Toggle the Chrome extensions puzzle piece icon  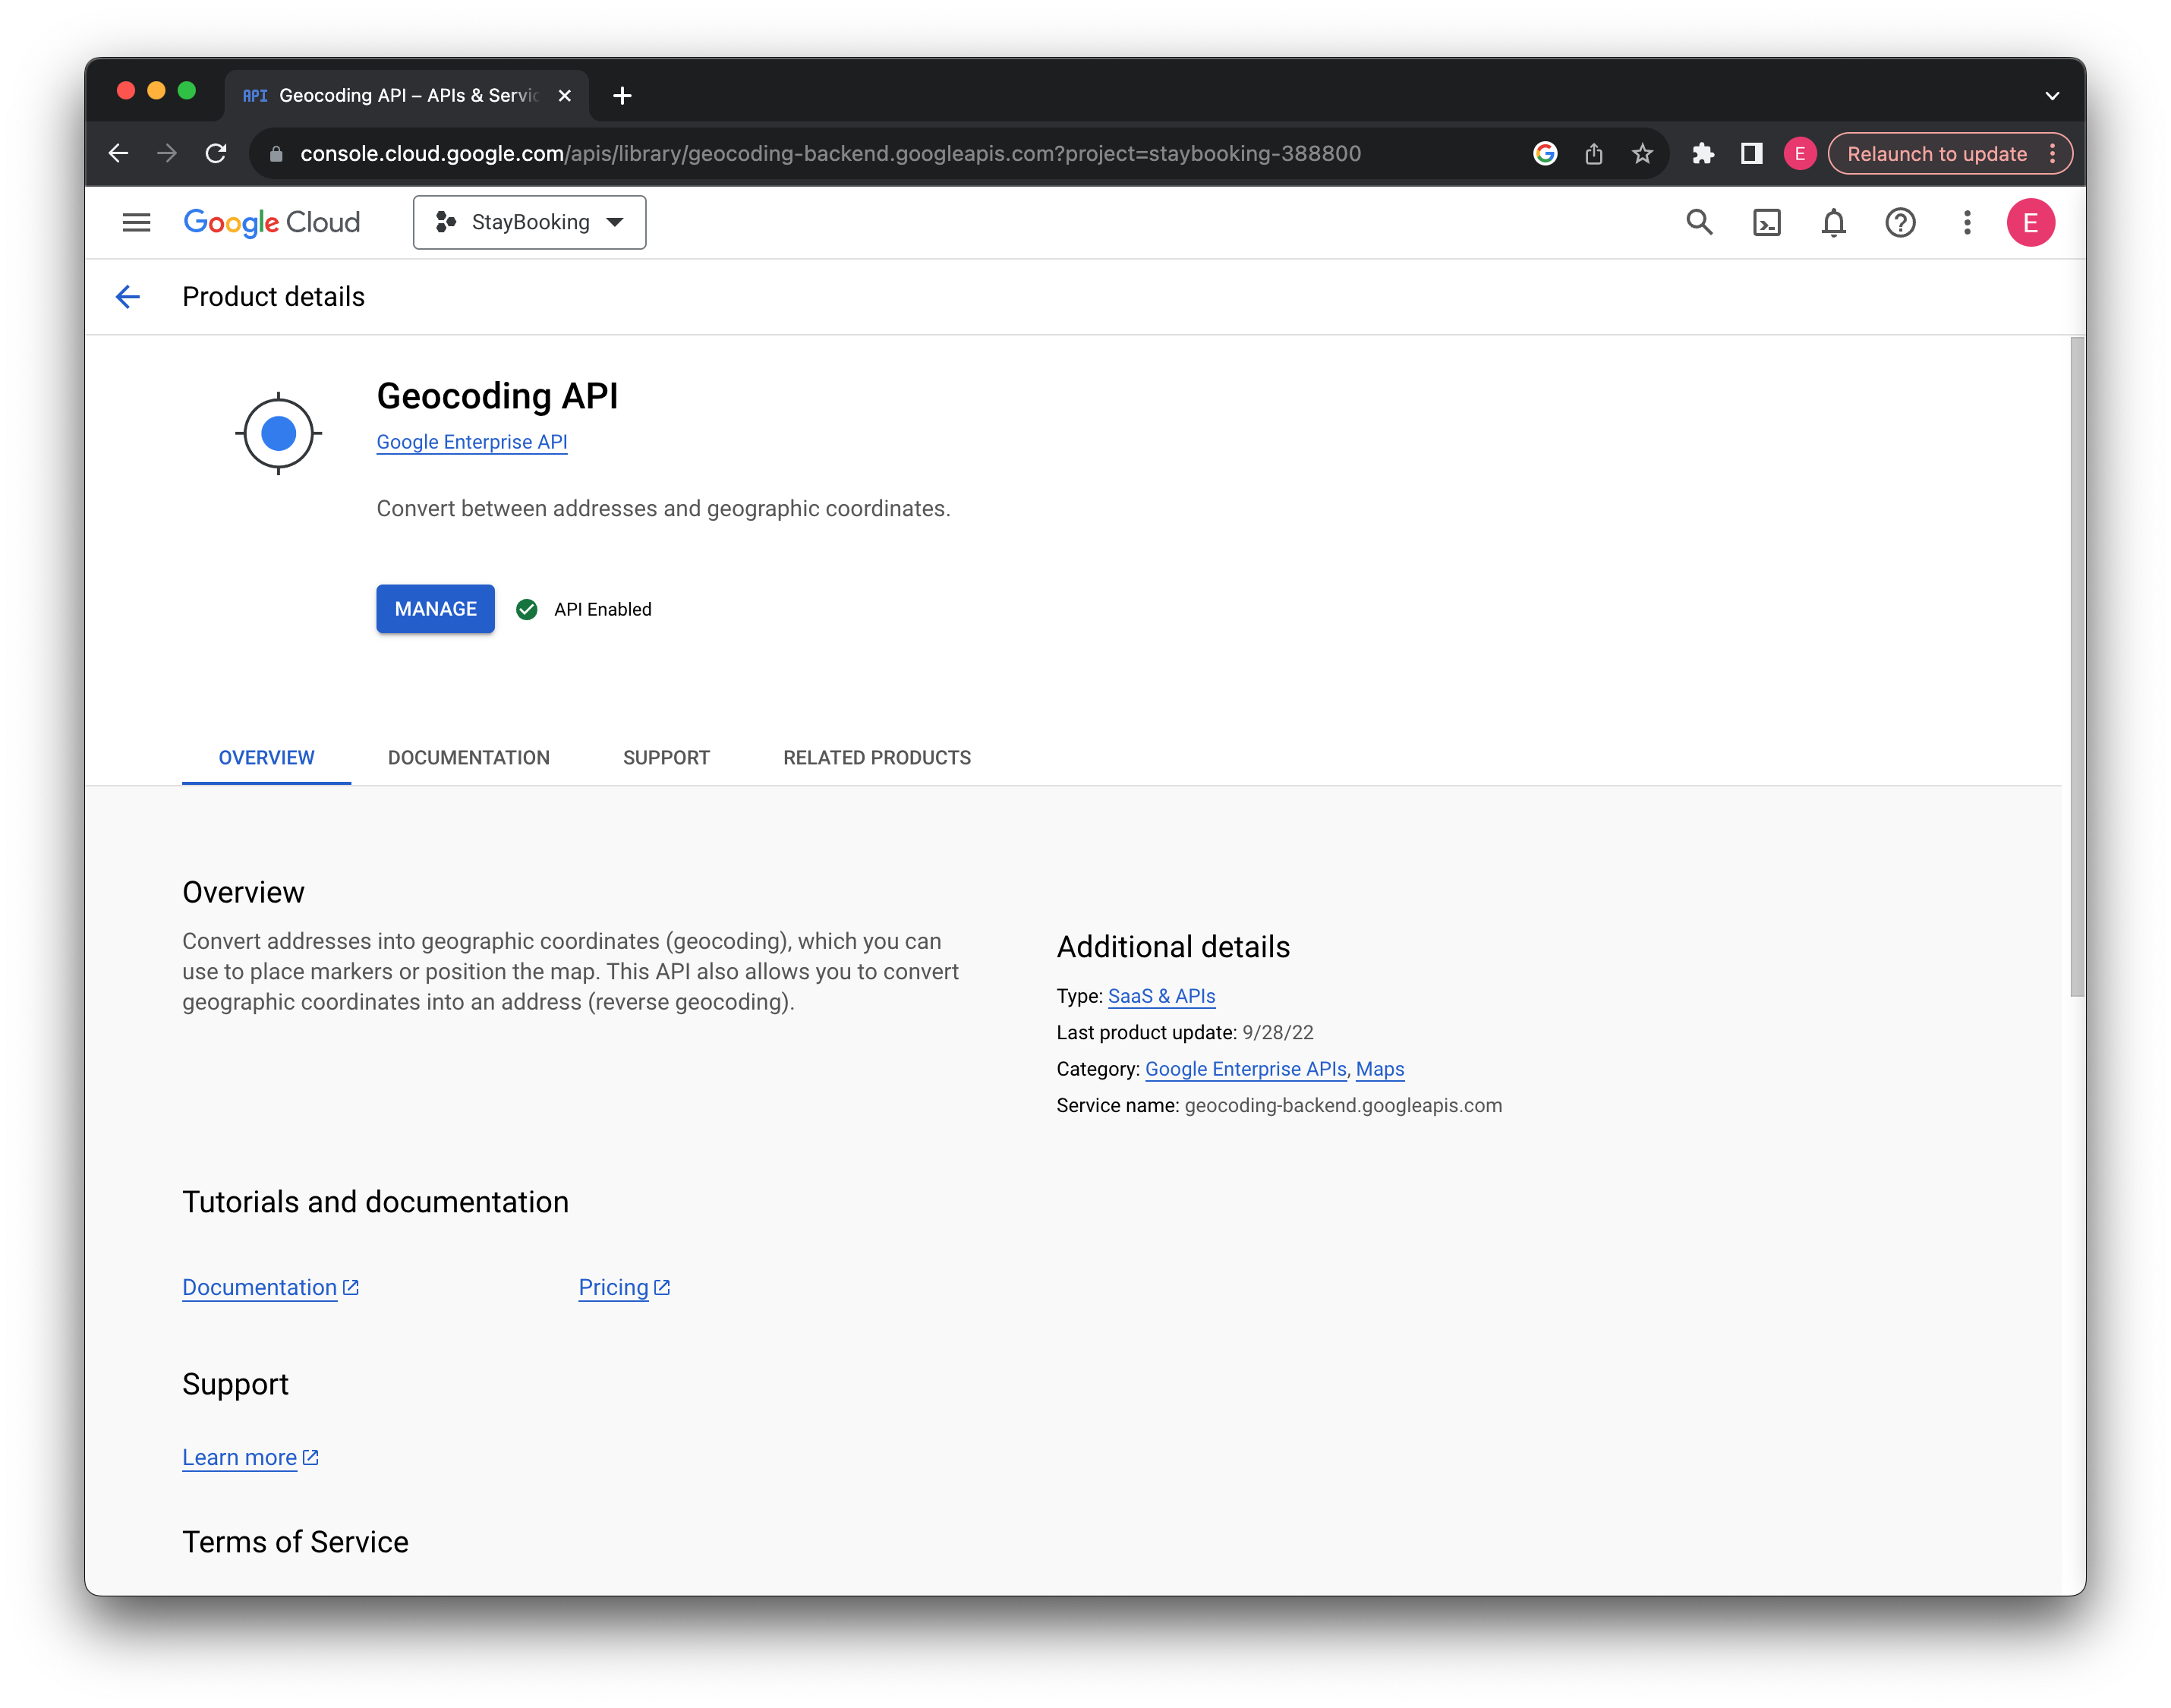(x=1700, y=155)
